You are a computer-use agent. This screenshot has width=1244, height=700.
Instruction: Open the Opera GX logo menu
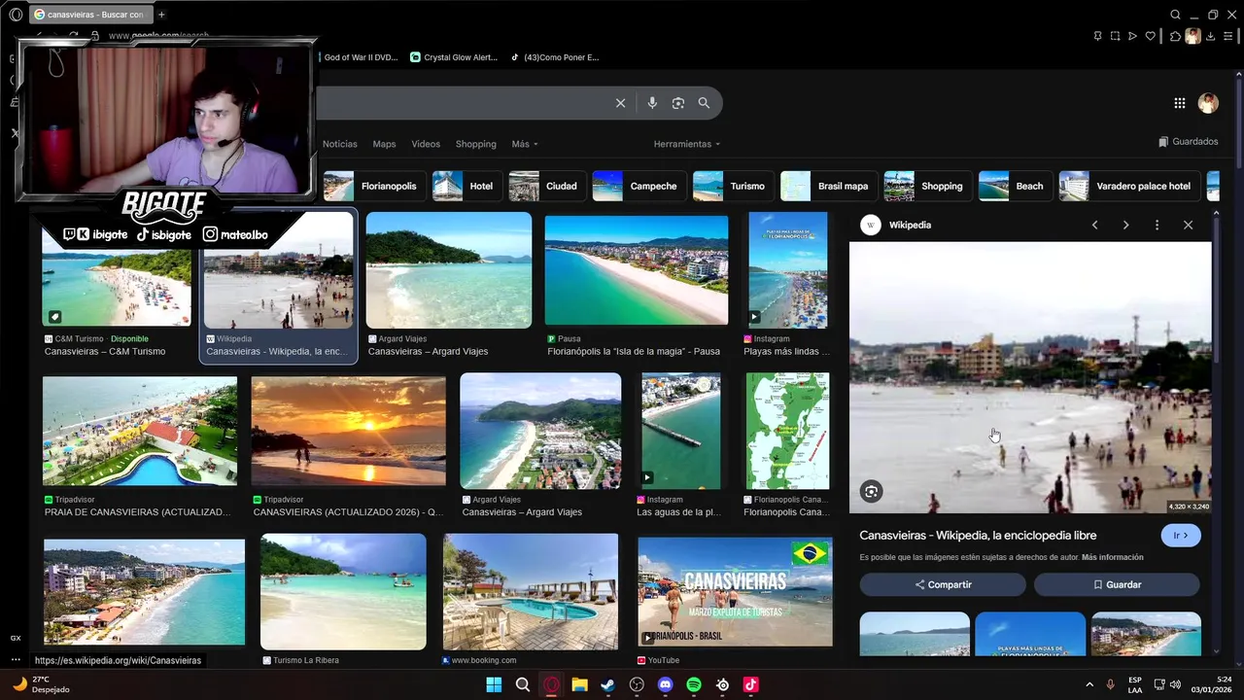(17, 15)
